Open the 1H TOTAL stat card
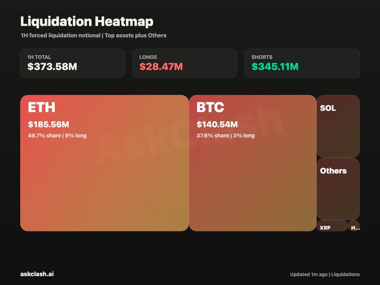Screen dimensions: 380x285 coord(73,63)
